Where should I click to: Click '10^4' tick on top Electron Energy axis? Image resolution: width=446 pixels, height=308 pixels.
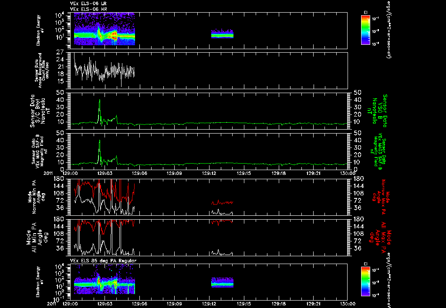[x=59, y=15]
